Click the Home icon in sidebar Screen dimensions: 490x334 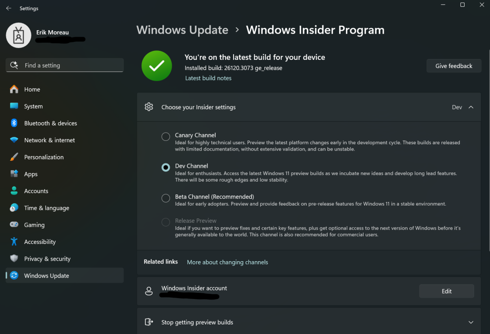14,89
